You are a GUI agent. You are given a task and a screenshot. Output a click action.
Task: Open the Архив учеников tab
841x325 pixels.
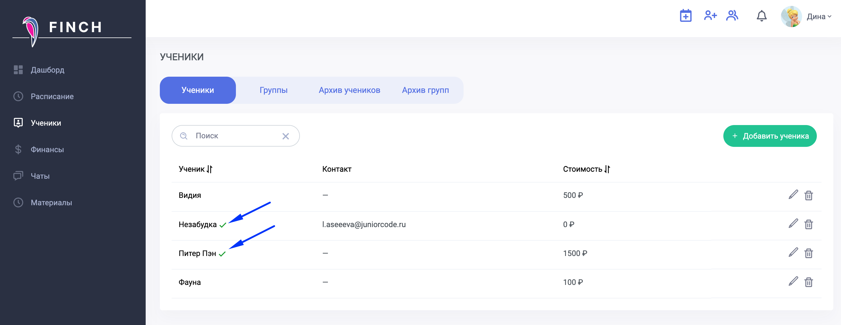click(349, 90)
